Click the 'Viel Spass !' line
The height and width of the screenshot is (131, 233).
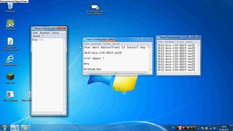click(94, 58)
